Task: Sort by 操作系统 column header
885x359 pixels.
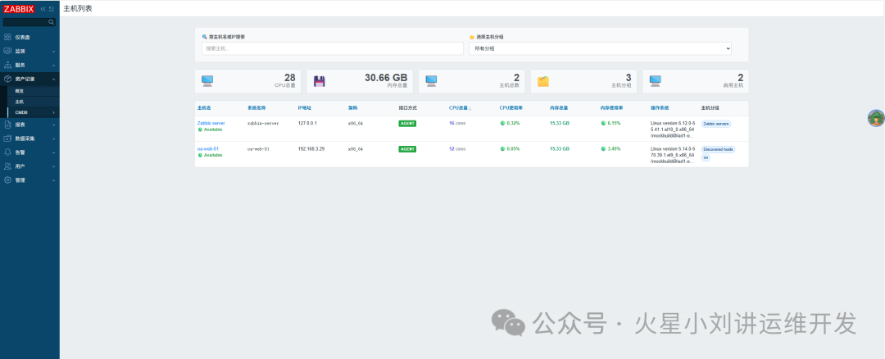Action: [x=660, y=108]
